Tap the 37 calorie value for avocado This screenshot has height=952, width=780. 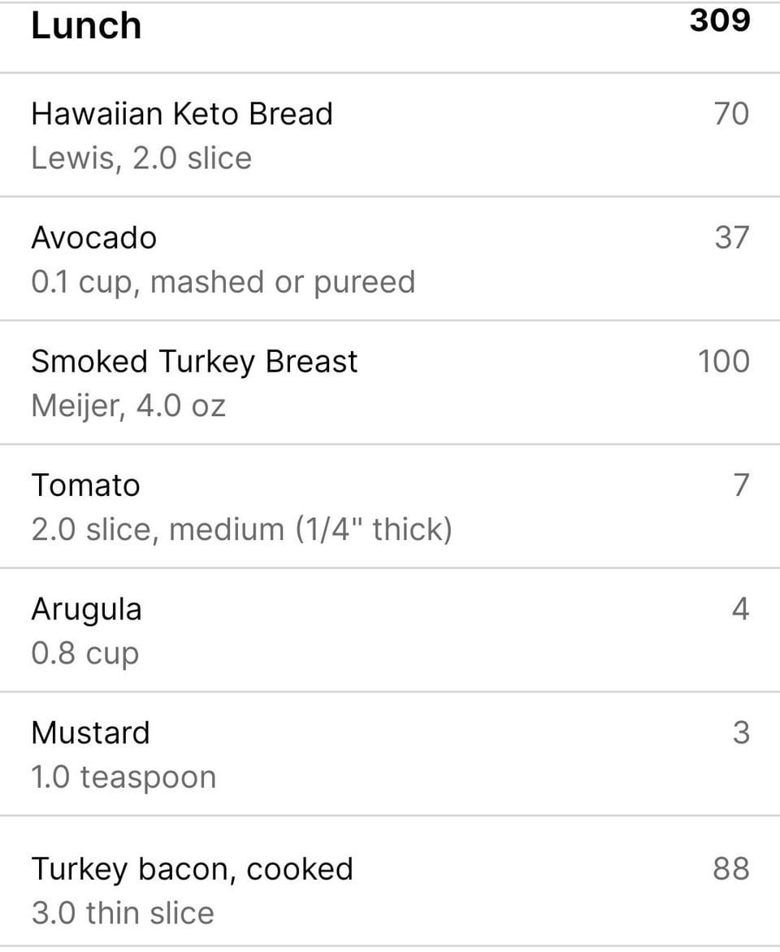click(732, 237)
